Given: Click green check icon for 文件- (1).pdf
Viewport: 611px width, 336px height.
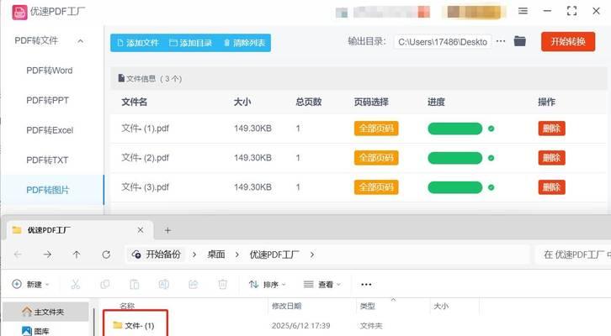Looking at the screenshot, I should 491,129.
